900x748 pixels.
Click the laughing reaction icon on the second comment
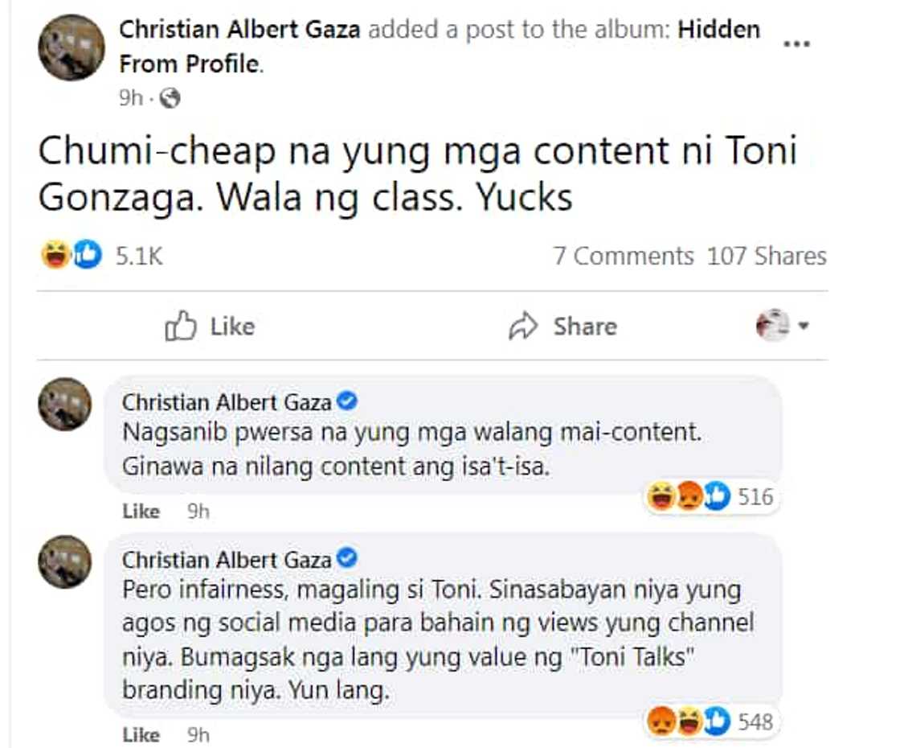[687, 721]
